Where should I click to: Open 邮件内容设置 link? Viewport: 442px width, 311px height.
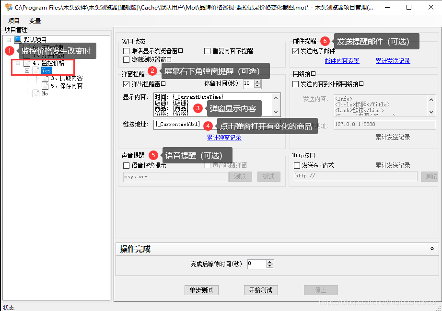[x=342, y=61]
